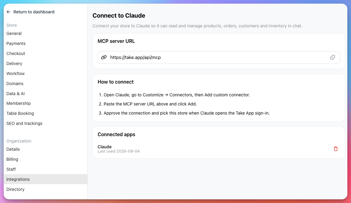This screenshot has width=351, height=203.
Task: Select Integrations in sidebar
Action: tap(46, 179)
